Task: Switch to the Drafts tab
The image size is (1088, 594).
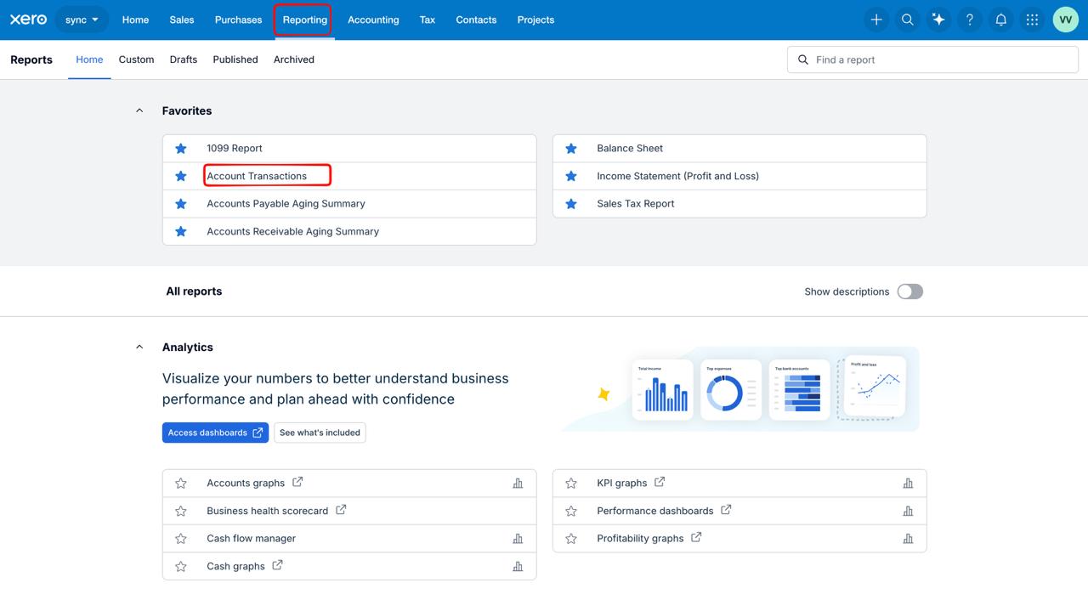Action: pyautogui.click(x=184, y=59)
